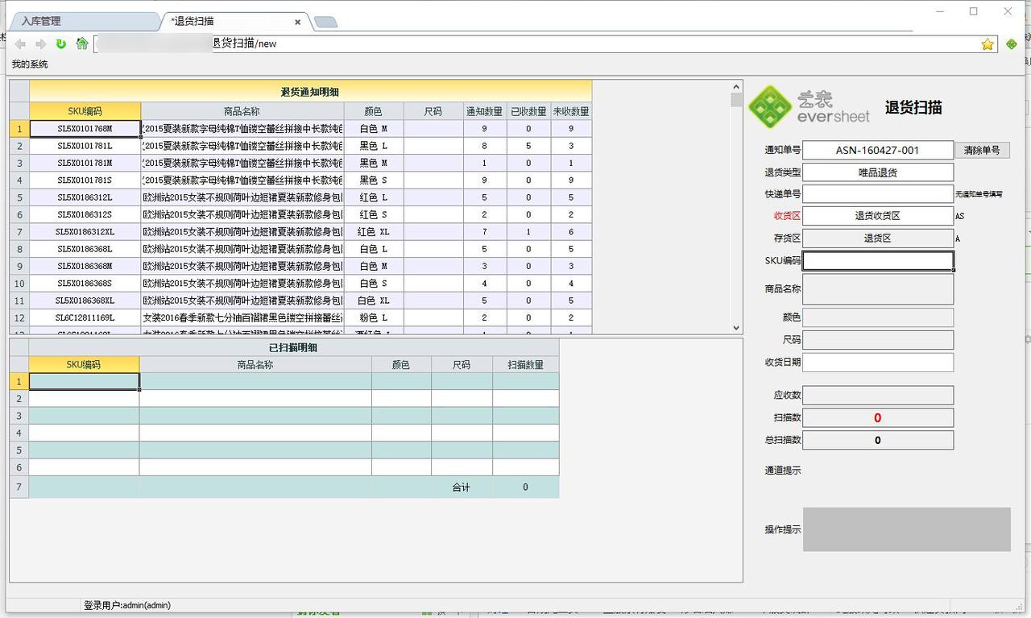Image resolution: width=1031 pixels, height=618 pixels.
Task: Click the cell SL5X0186312XL
Action: click(x=85, y=232)
